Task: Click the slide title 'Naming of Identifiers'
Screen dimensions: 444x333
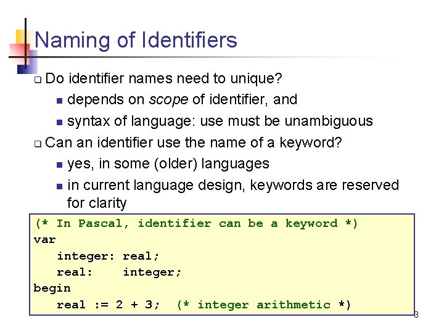Action: (136, 40)
